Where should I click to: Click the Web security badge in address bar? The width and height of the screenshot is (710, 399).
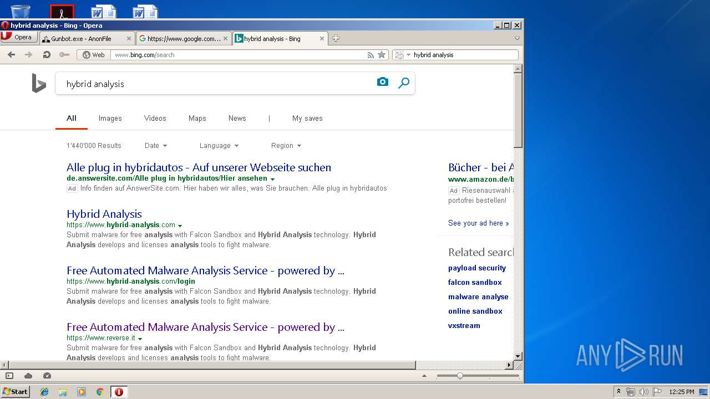tap(93, 55)
